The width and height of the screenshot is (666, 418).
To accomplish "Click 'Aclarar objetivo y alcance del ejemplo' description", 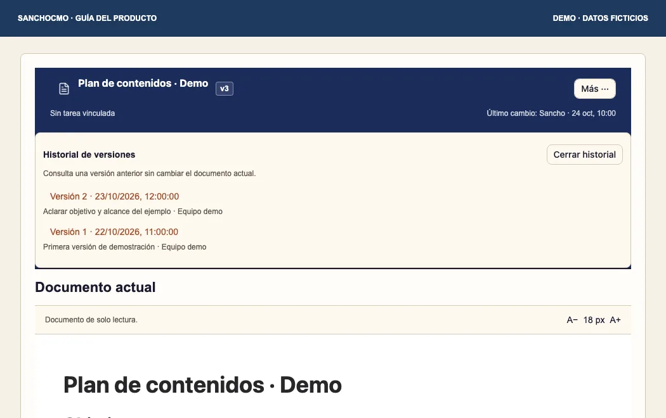I will point(107,212).
